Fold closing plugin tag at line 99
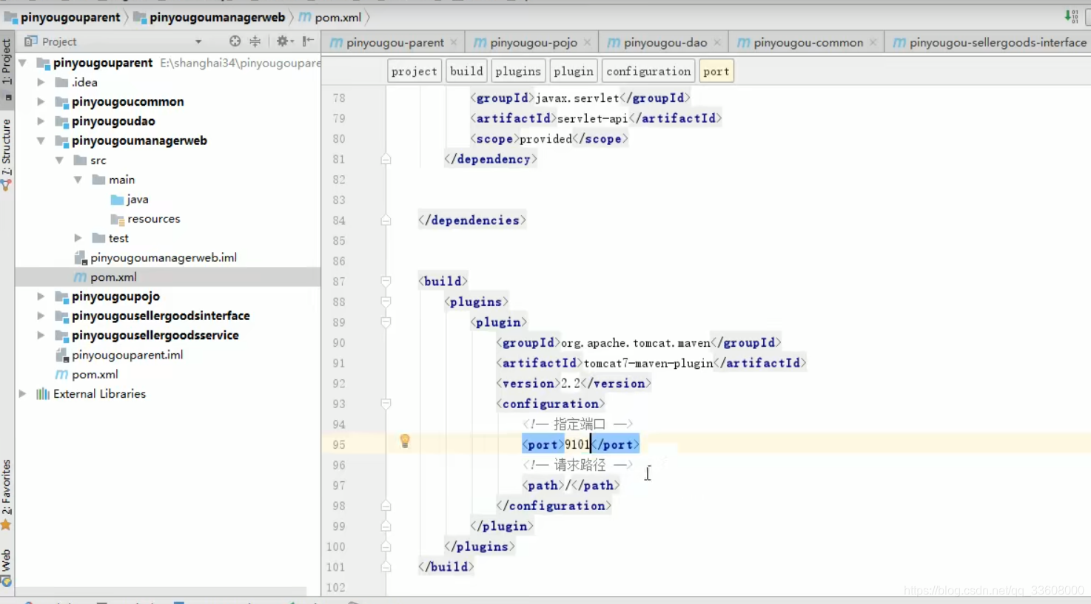 [x=386, y=526]
